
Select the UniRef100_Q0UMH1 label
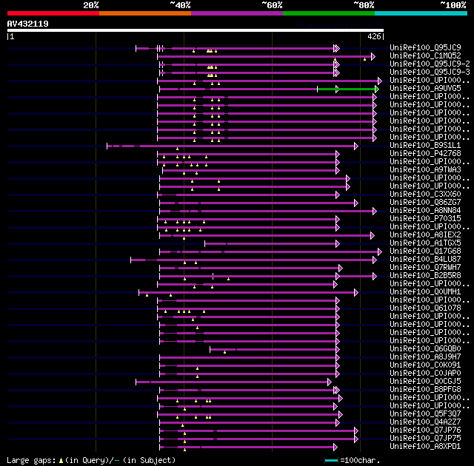(425, 292)
